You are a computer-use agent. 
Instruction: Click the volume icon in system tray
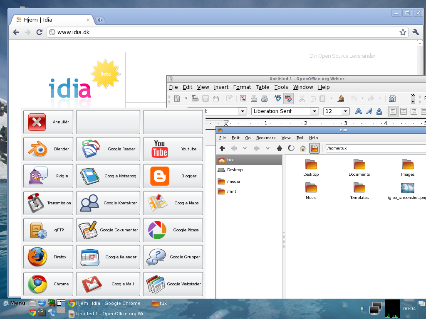click(x=363, y=309)
